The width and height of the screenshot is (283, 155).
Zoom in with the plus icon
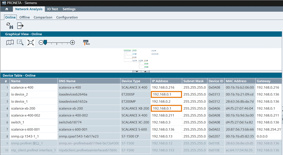[x=73, y=43]
